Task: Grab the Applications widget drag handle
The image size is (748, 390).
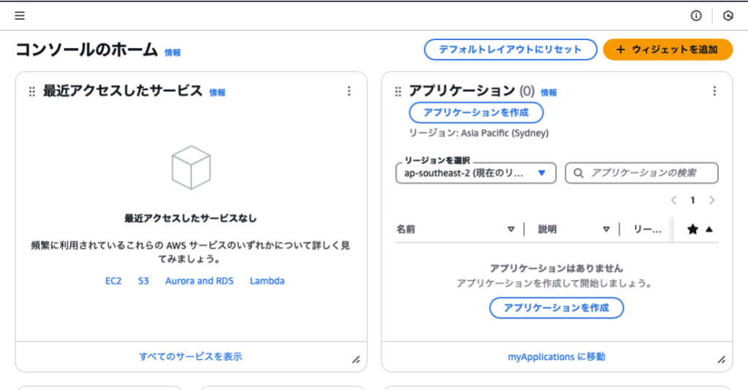Action: [398, 92]
